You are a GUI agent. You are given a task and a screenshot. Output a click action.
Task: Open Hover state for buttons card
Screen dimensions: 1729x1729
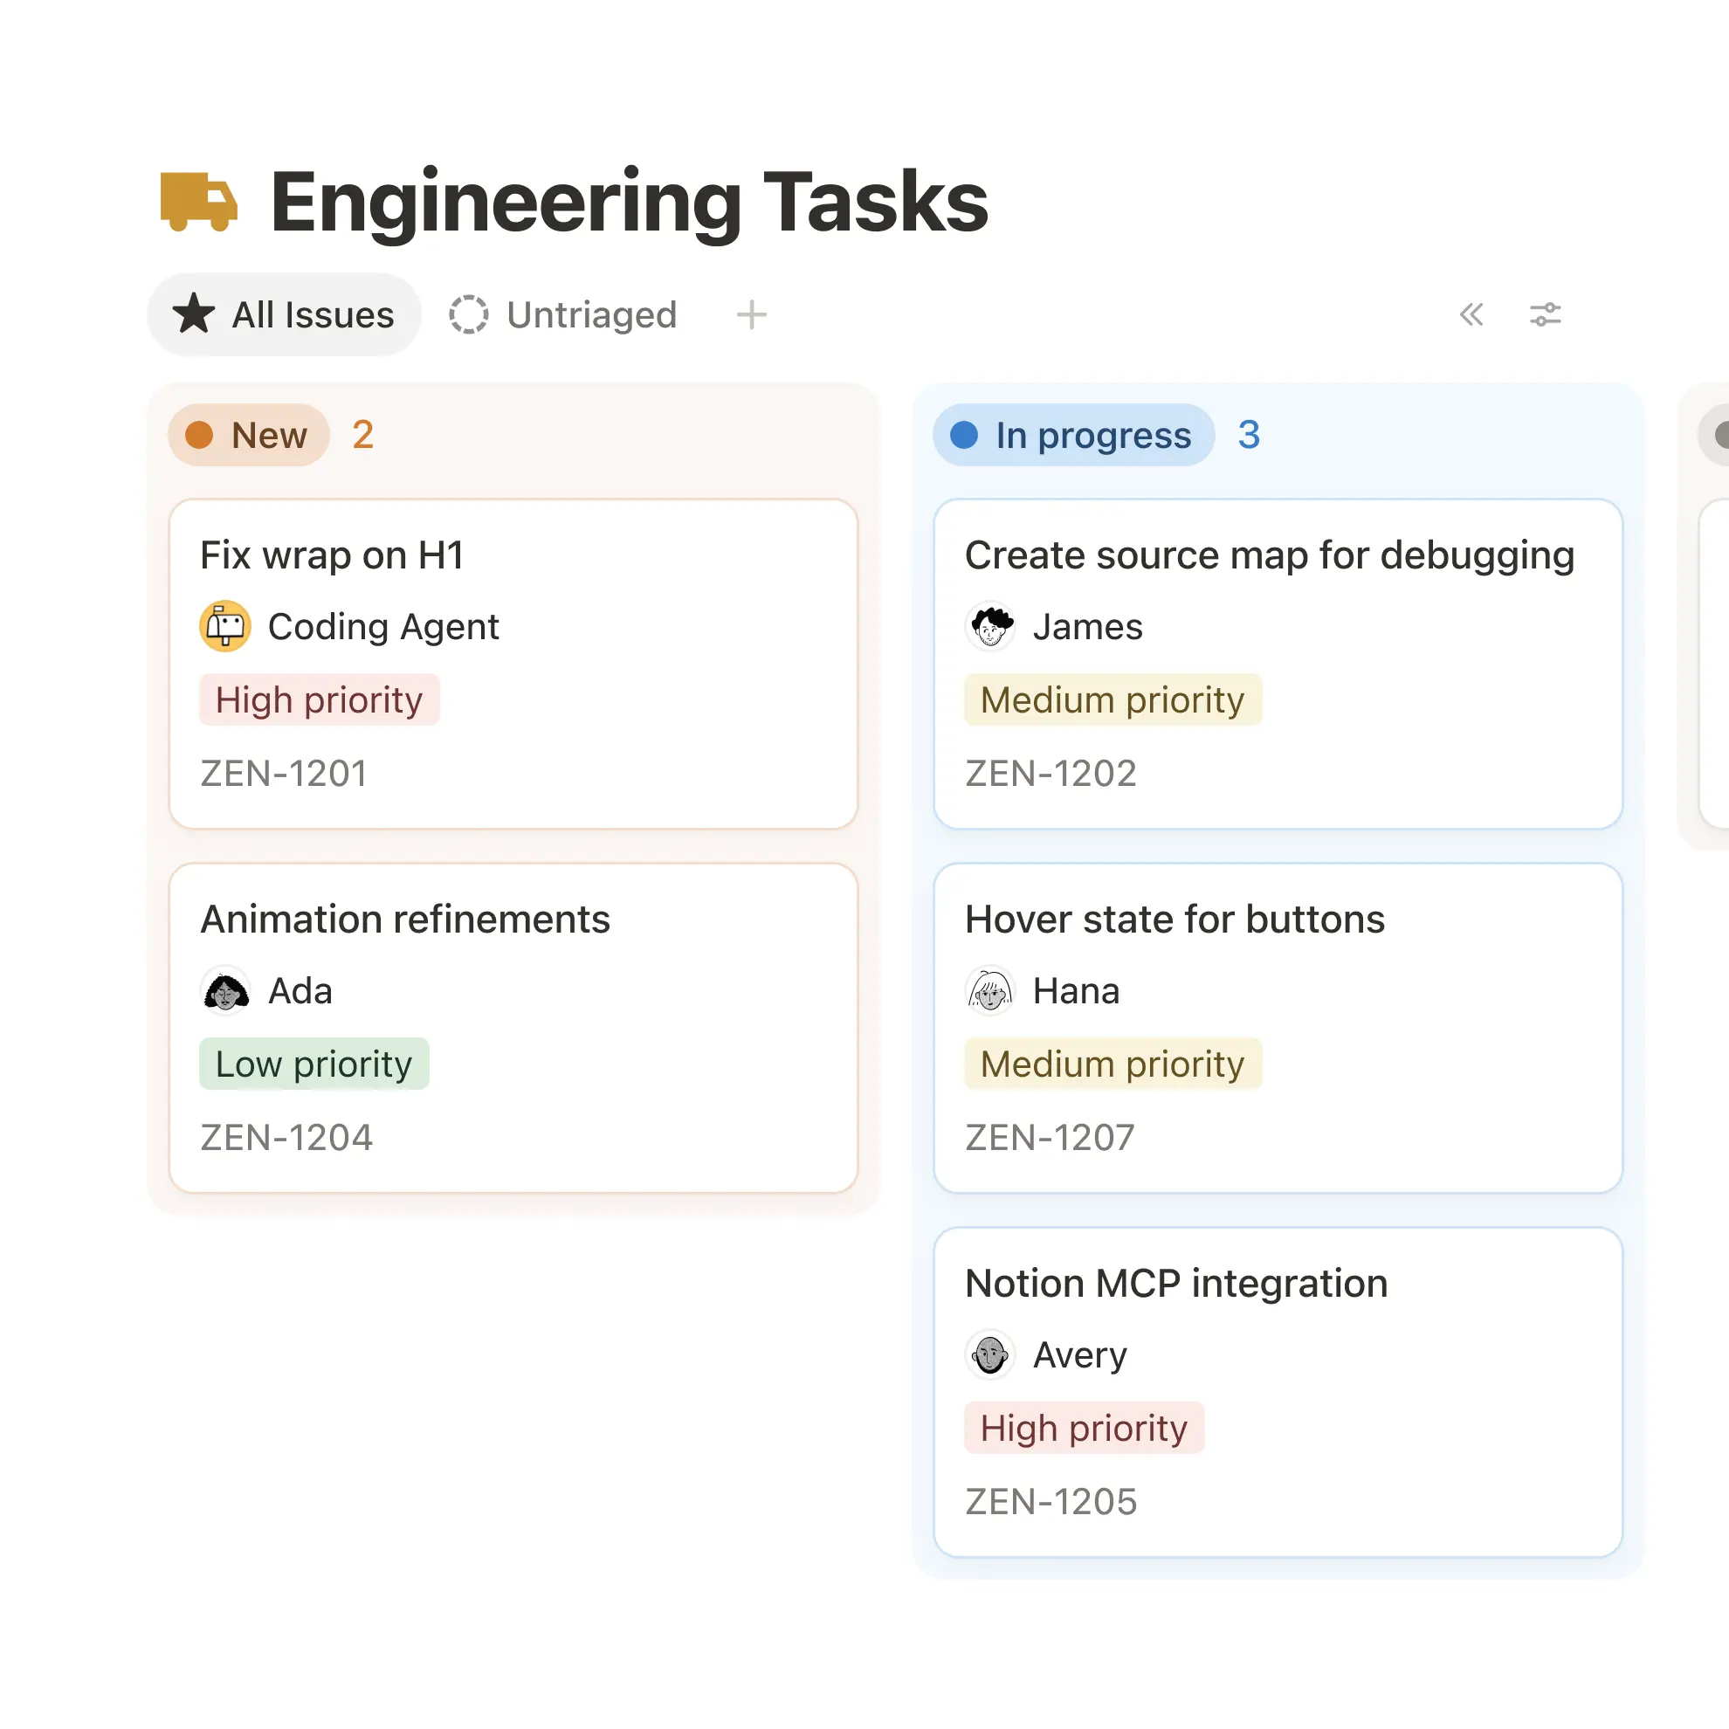(x=1278, y=1029)
